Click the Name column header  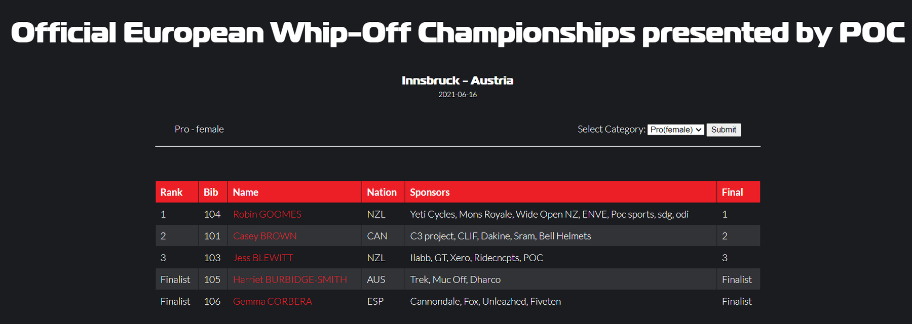(246, 192)
